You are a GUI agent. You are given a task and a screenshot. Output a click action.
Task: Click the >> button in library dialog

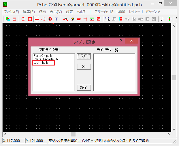click(x=84, y=66)
